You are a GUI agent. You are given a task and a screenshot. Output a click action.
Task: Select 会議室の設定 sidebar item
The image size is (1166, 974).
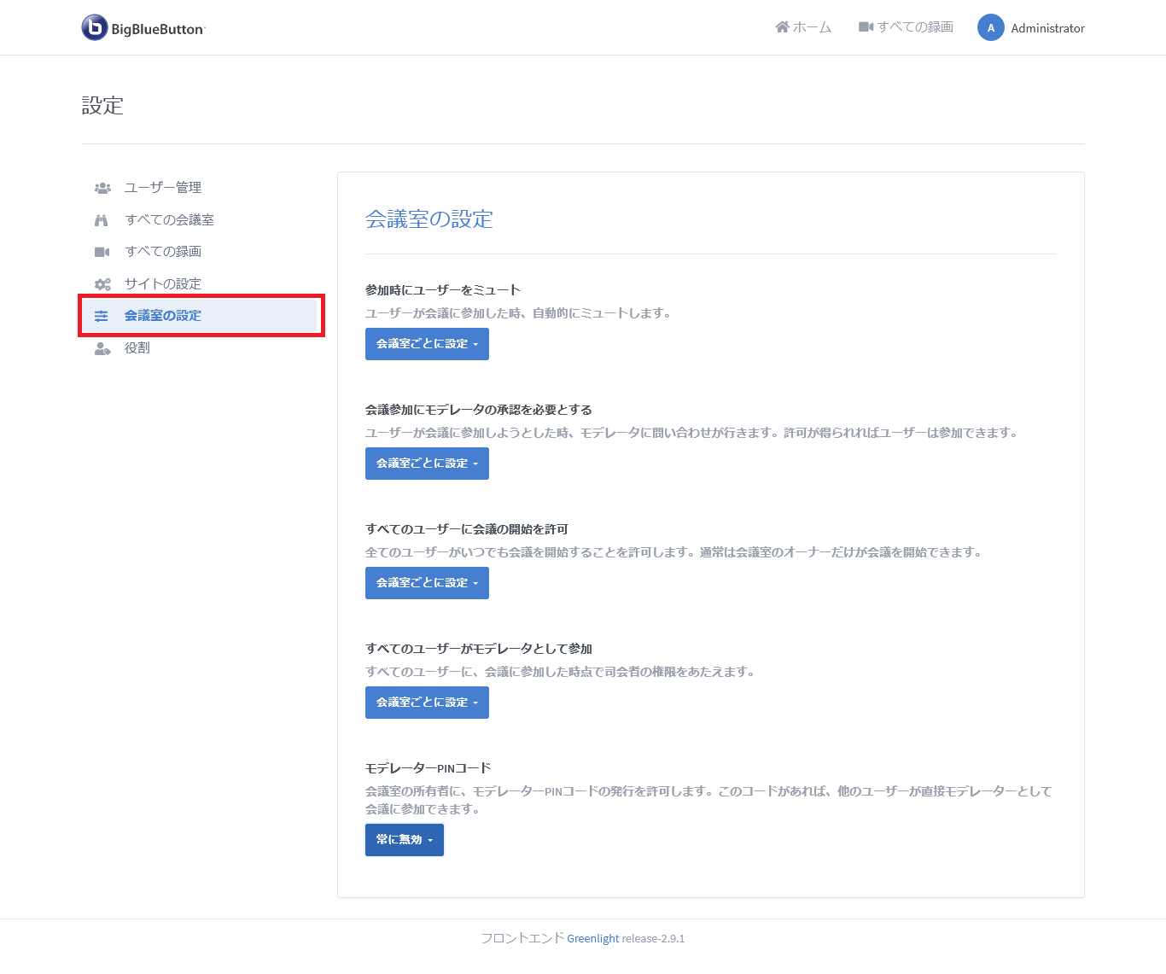[x=201, y=316]
